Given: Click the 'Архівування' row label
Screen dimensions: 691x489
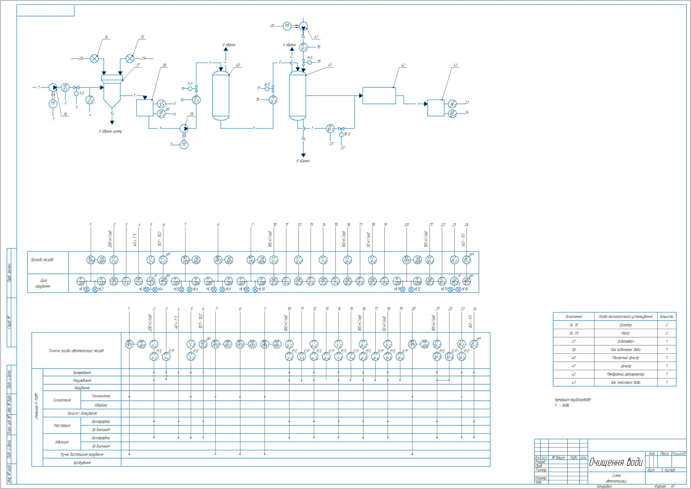Looking at the screenshot, I should click(x=82, y=463).
